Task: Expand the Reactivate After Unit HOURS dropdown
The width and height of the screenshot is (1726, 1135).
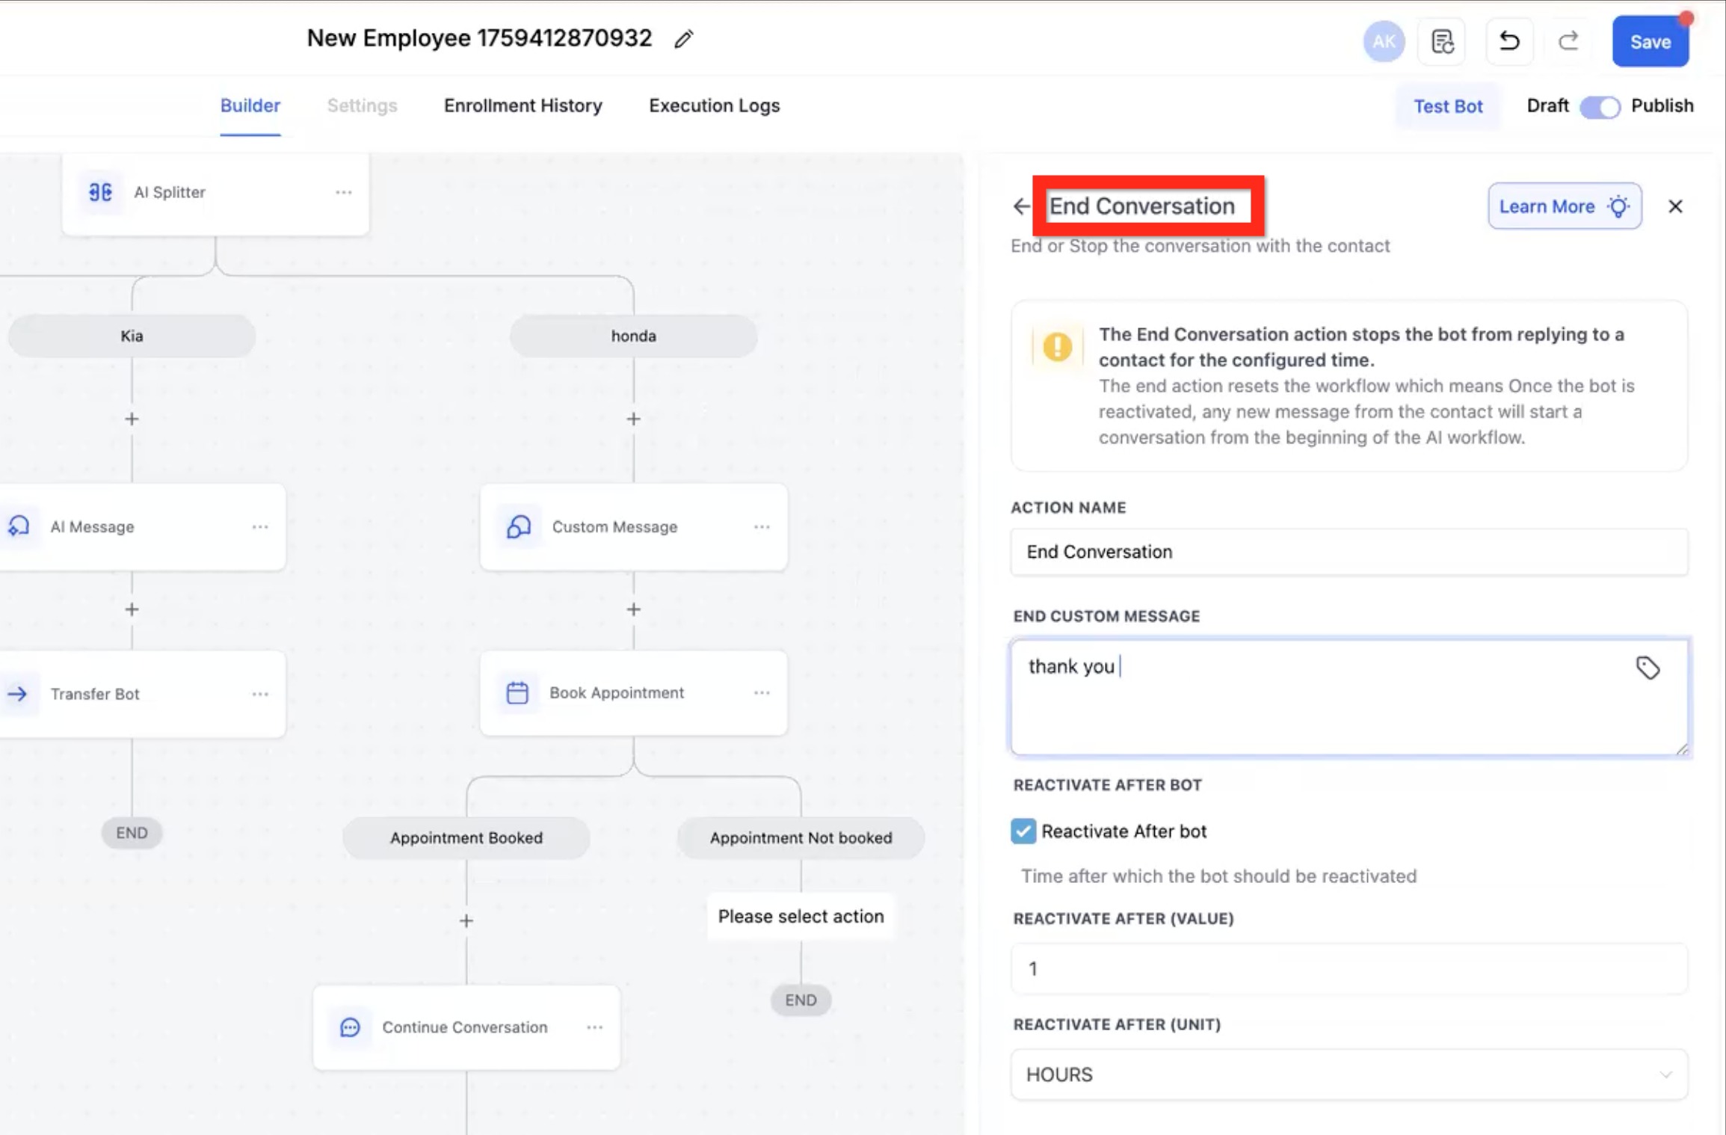Action: [x=1349, y=1074]
